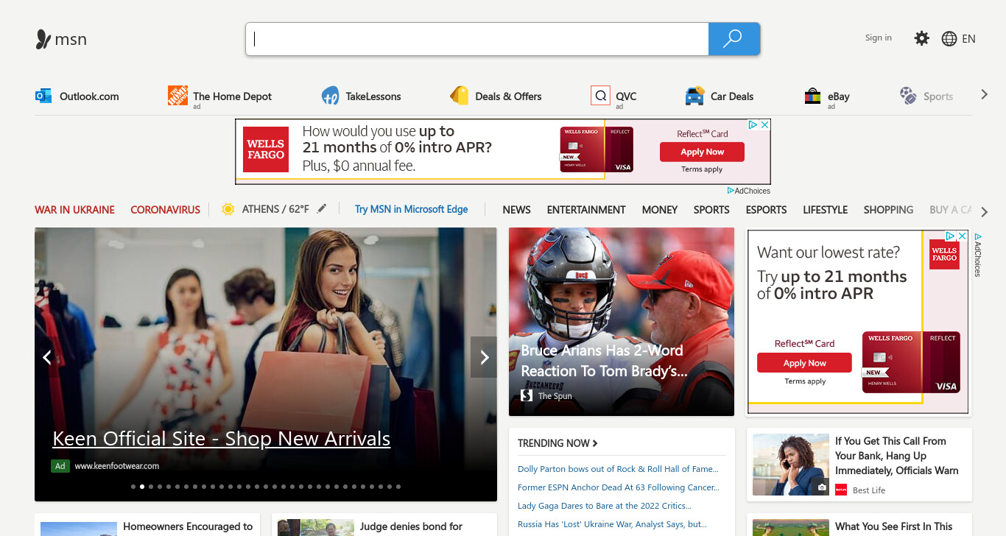Click the ATHENS / 62°F weather text
The width and height of the screenshot is (1006, 536).
[275, 209]
